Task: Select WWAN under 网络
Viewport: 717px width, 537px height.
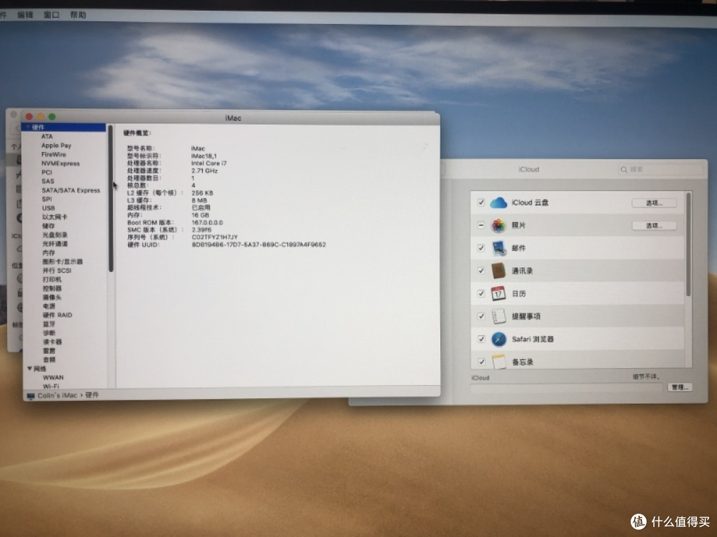Action: [53, 378]
